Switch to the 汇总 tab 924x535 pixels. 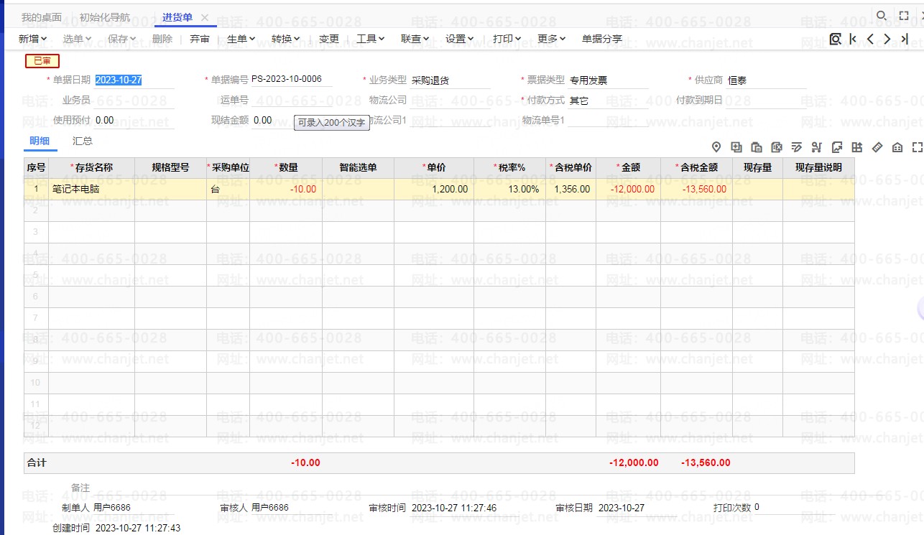click(x=83, y=141)
